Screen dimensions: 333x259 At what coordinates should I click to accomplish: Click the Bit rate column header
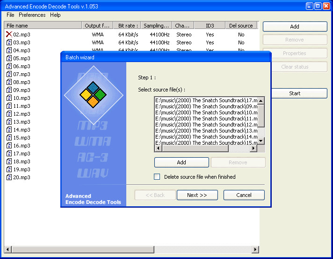point(127,26)
